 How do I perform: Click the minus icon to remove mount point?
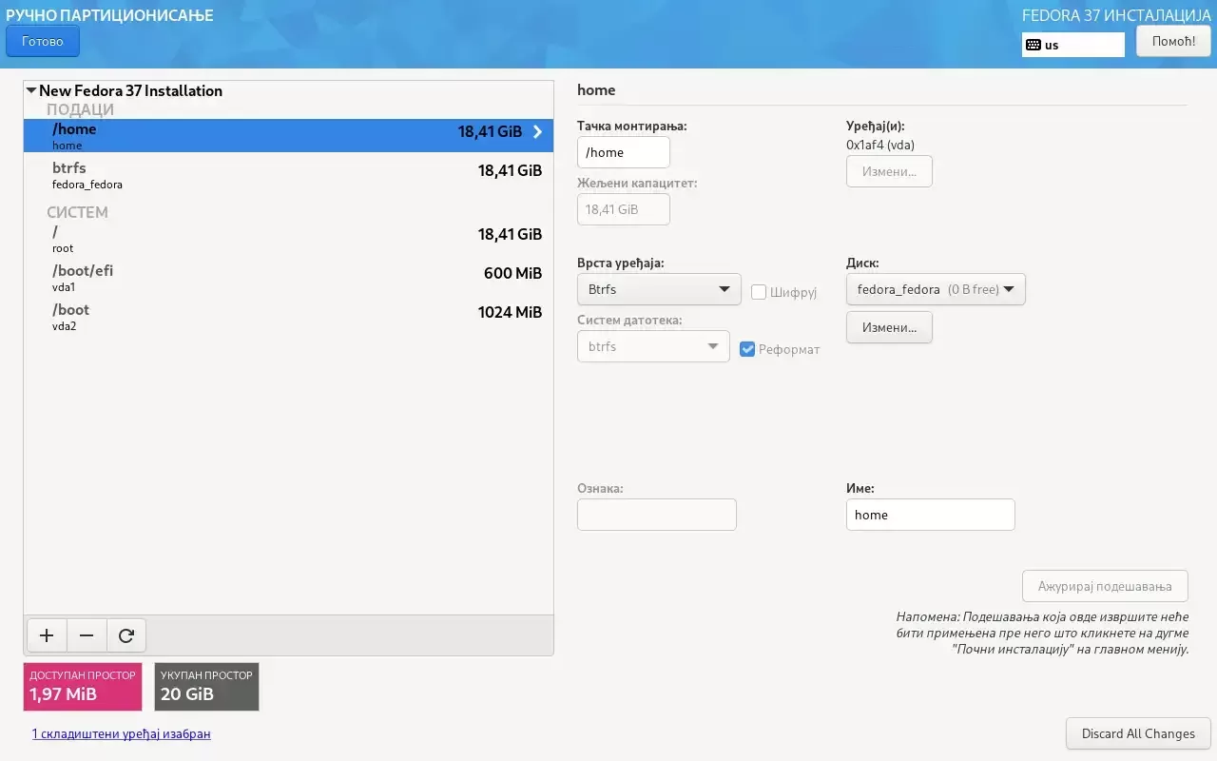[x=87, y=635]
